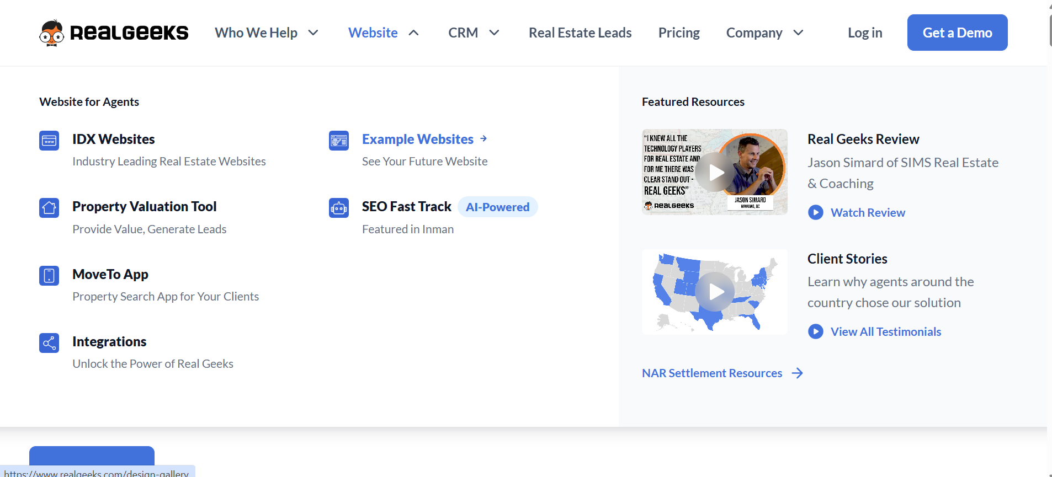The image size is (1052, 477).
Task: Click the MoveTo App phone icon
Action: click(x=49, y=275)
